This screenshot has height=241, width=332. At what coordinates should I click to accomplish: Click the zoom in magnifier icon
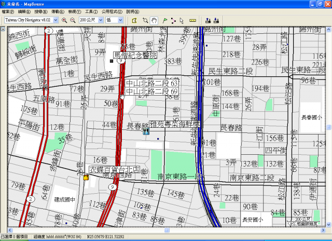tap(64, 20)
